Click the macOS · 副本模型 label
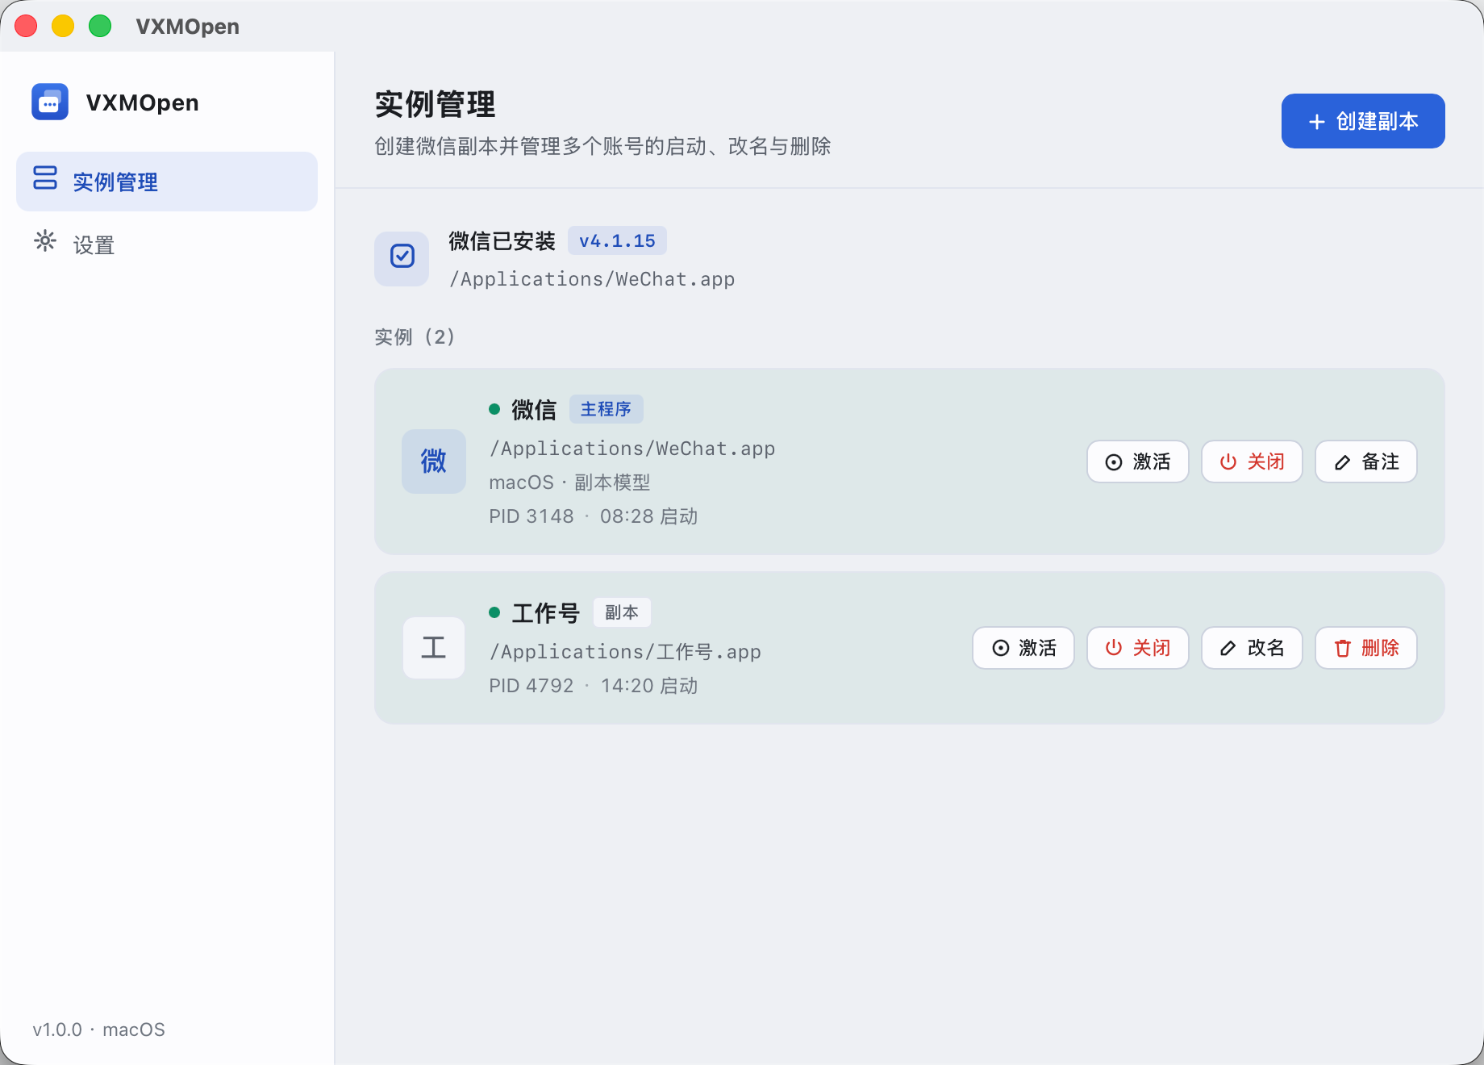 (569, 482)
